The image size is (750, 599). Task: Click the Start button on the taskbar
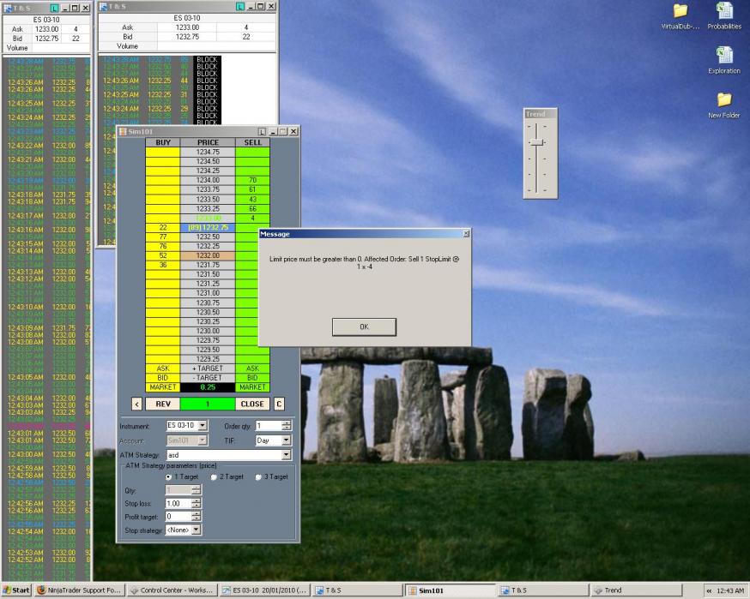pyautogui.click(x=15, y=590)
